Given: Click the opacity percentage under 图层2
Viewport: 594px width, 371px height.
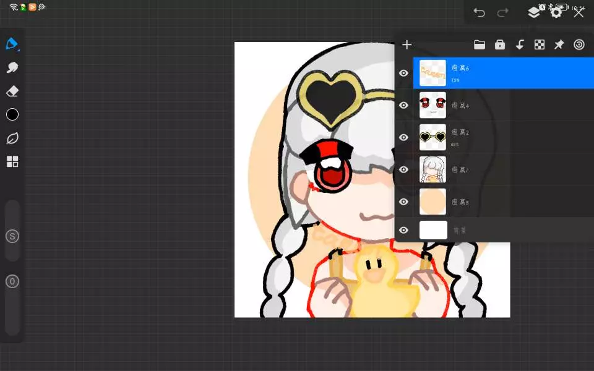Looking at the screenshot, I should coord(455,145).
